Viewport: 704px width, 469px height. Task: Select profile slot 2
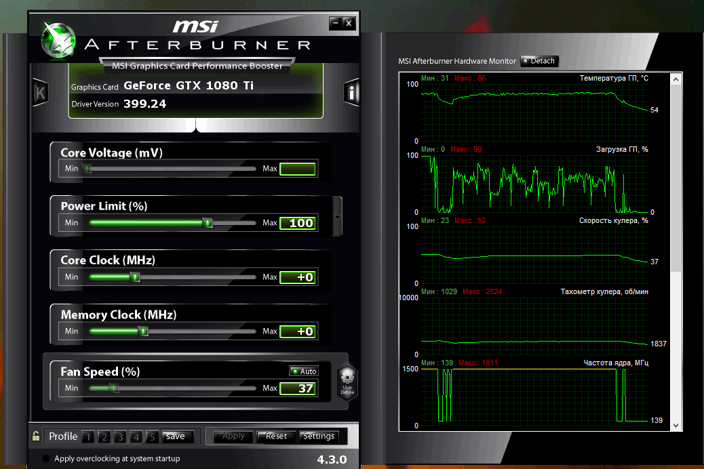(104, 436)
